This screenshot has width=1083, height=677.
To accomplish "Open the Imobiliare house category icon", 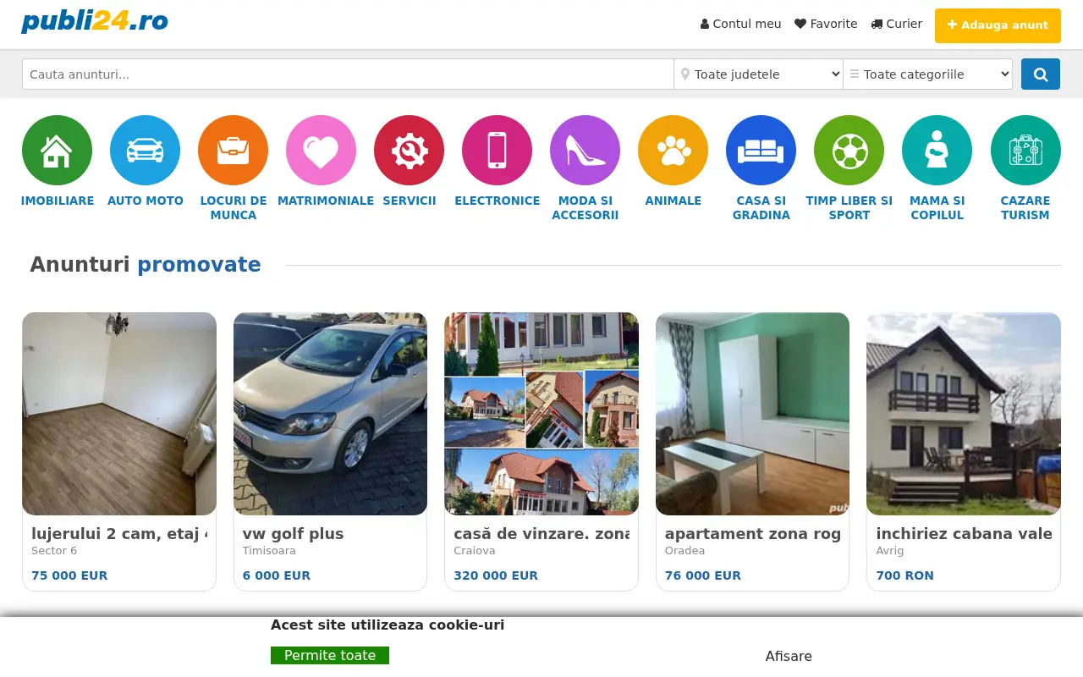I will coord(57,151).
